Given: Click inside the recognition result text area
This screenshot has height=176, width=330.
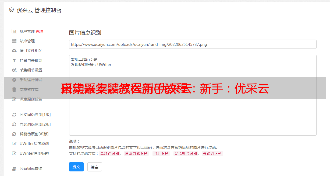Looking at the screenshot, I should (x=193, y=95).
